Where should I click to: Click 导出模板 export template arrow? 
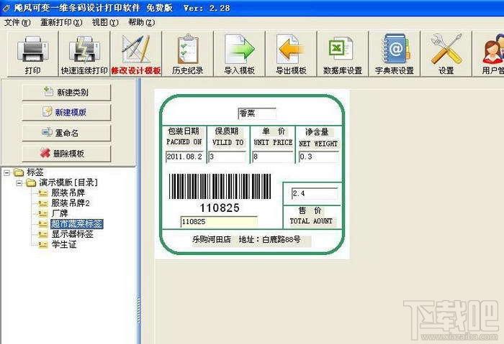(x=291, y=50)
